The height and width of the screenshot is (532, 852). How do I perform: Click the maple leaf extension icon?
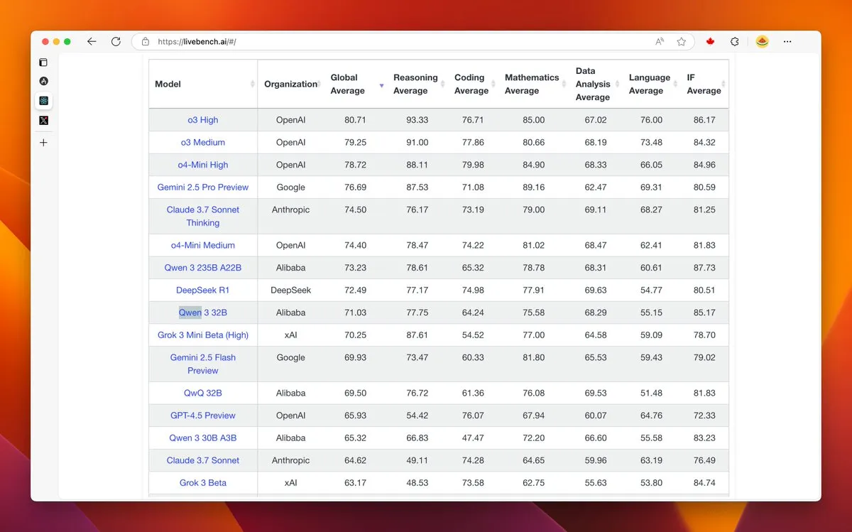[x=710, y=42]
